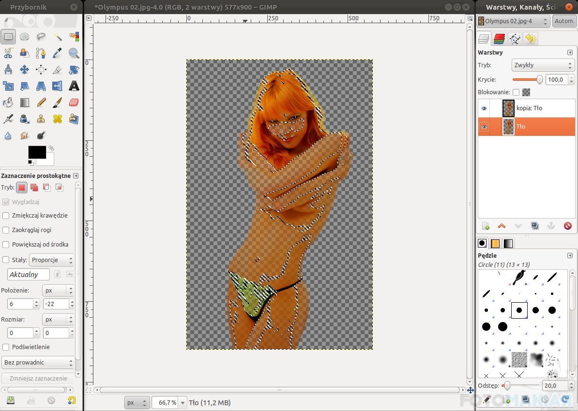Open the 'Zwykły' layer mode dropdown
Screen dimensions: 578x411
tap(543, 65)
